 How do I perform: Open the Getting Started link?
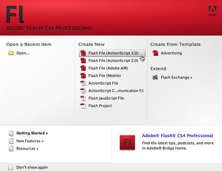point(32,133)
